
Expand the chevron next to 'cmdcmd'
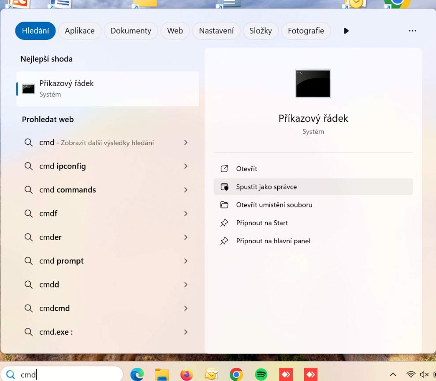tap(186, 308)
